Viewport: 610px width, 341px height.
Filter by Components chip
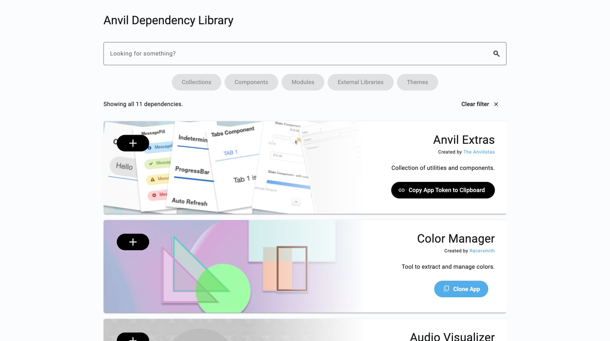(251, 82)
